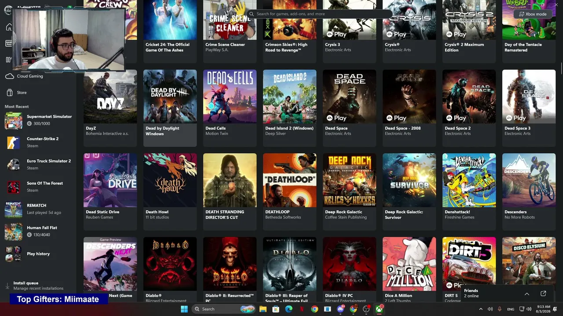Focus the games and add-ons search field
Screen dimensions: 563x316
pos(319,14)
